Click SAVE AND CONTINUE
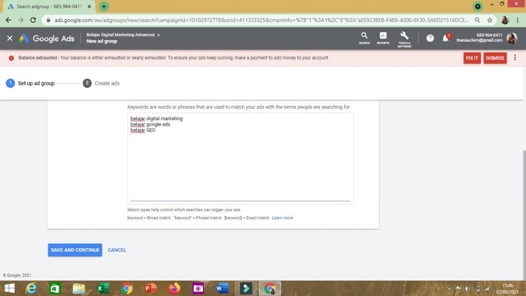526x296 pixels. click(x=75, y=250)
